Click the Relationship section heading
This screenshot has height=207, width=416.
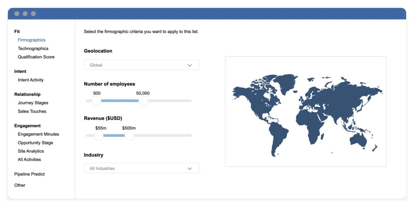27,94
